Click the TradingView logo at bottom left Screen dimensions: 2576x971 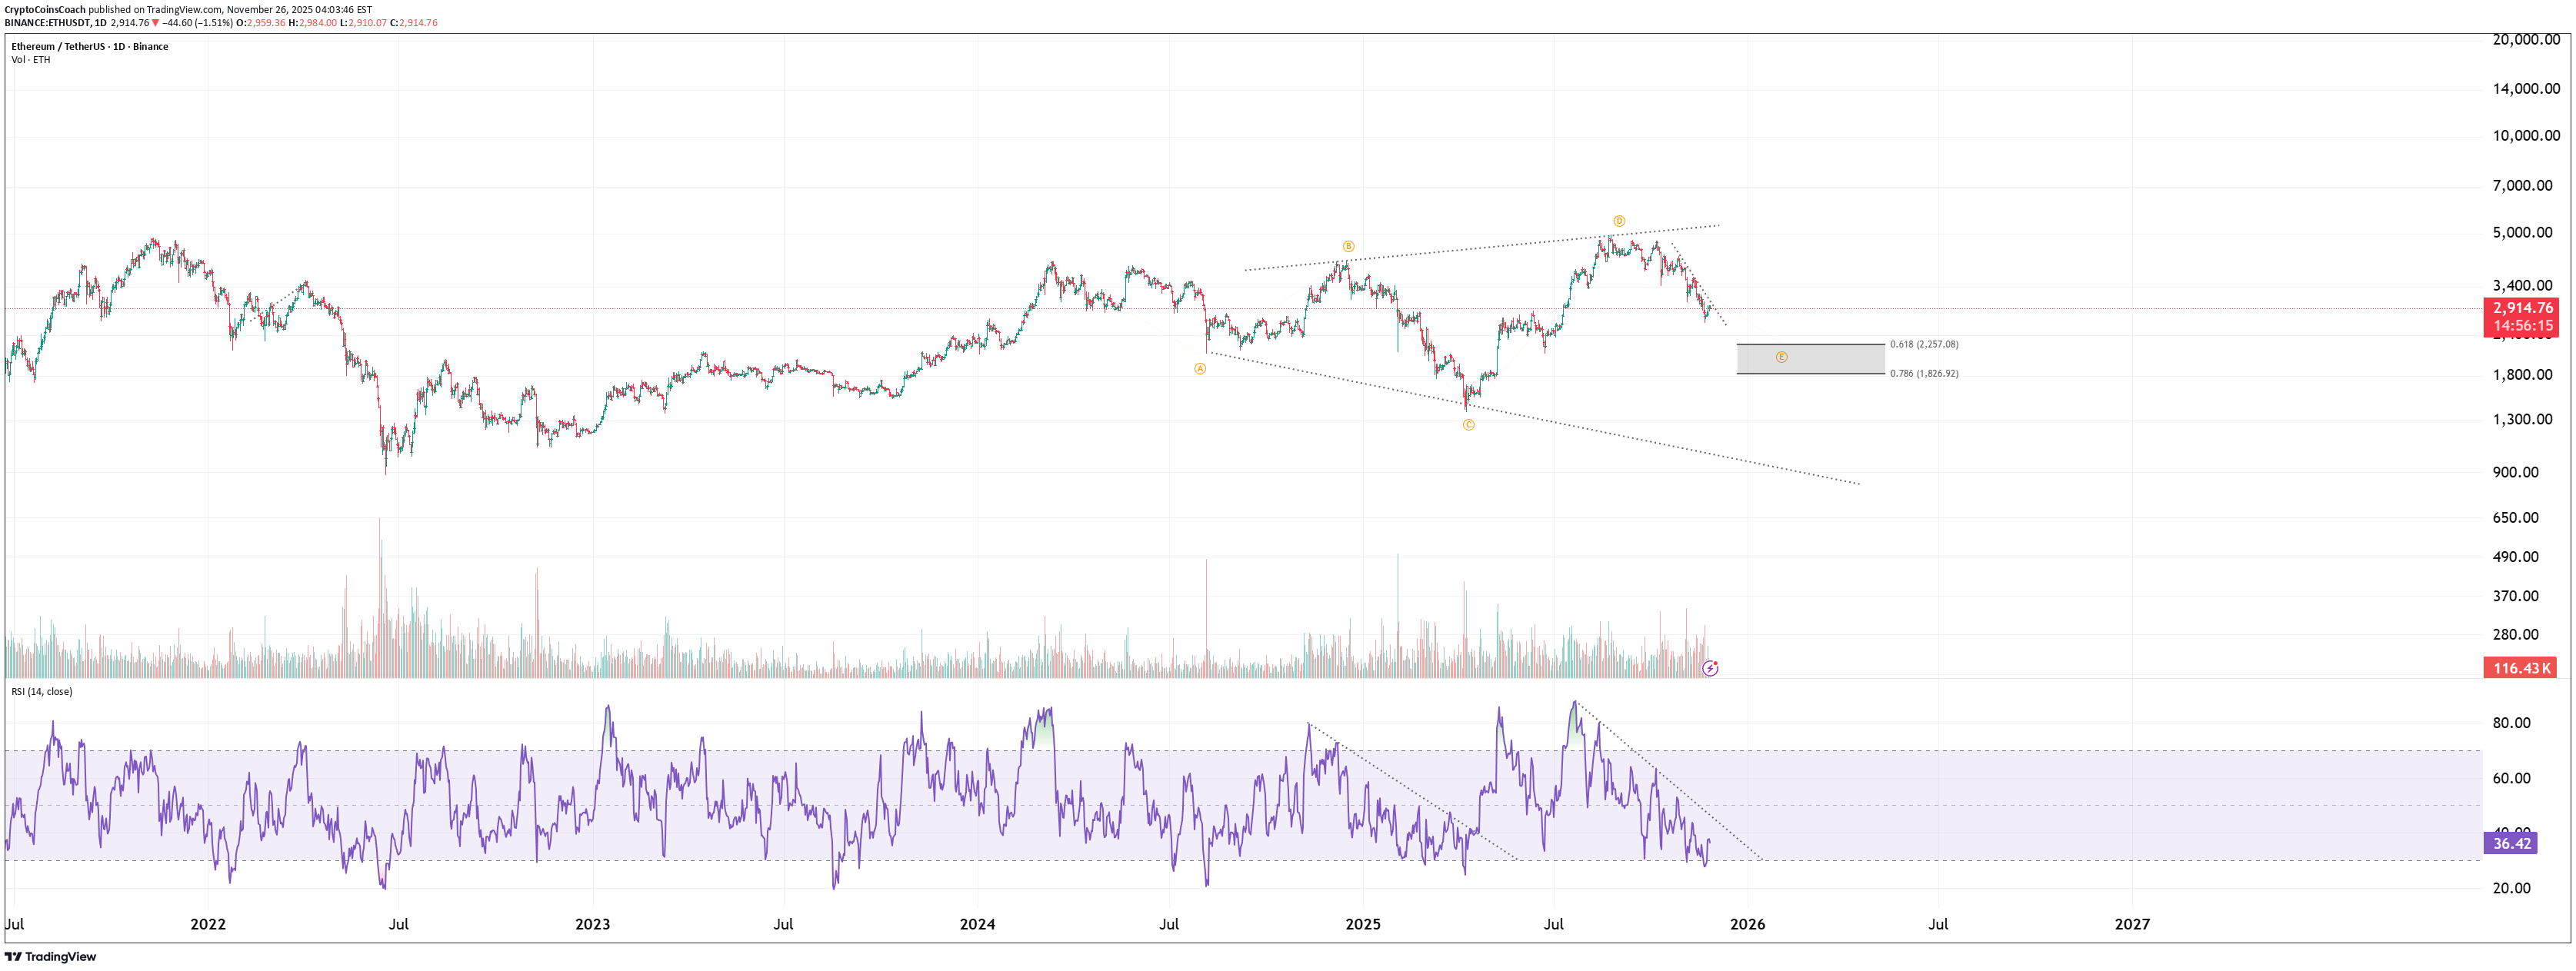[x=50, y=957]
